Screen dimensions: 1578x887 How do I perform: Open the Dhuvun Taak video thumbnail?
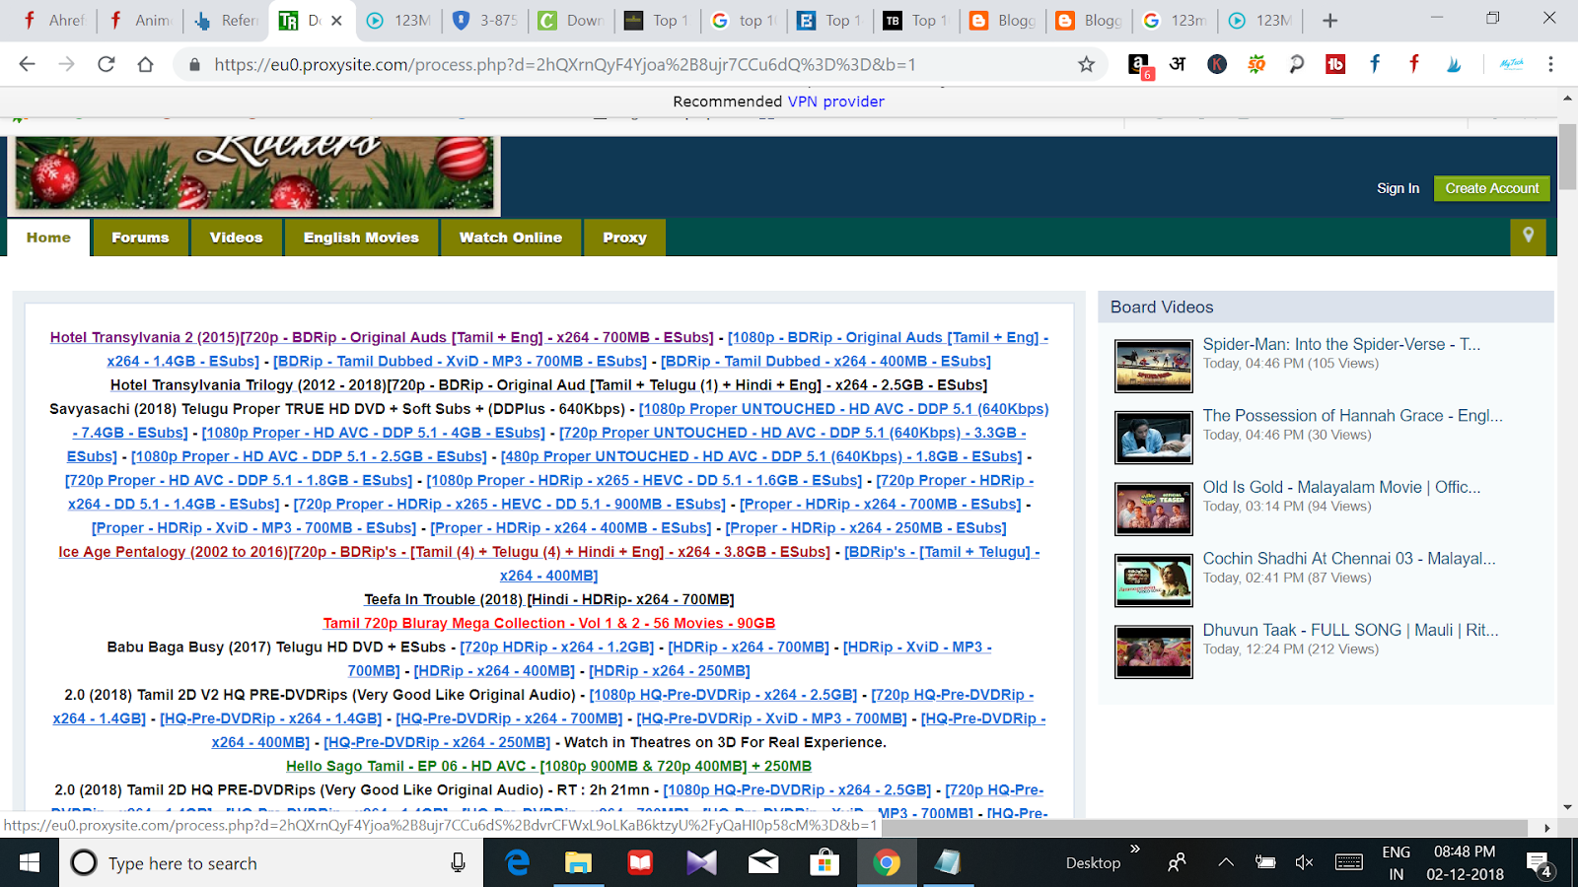click(1154, 651)
